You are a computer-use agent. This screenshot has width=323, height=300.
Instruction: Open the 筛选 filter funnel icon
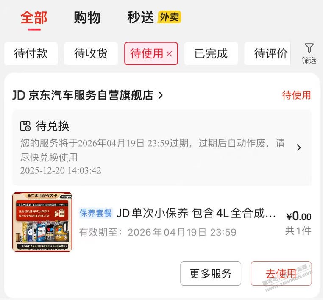[309, 48]
